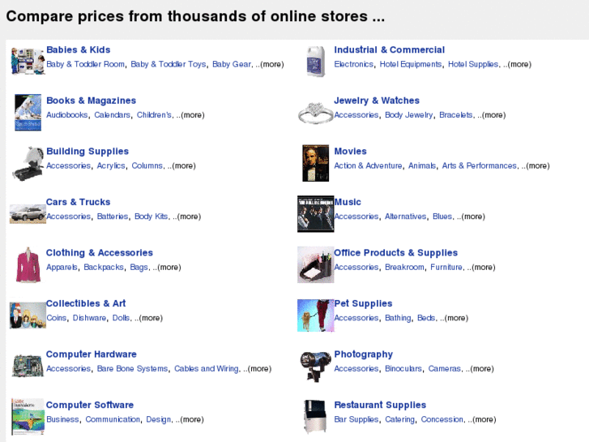Viewport: 589px width, 442px height.
Task: Show more Office Products subcategories
Action: [483, 268]
